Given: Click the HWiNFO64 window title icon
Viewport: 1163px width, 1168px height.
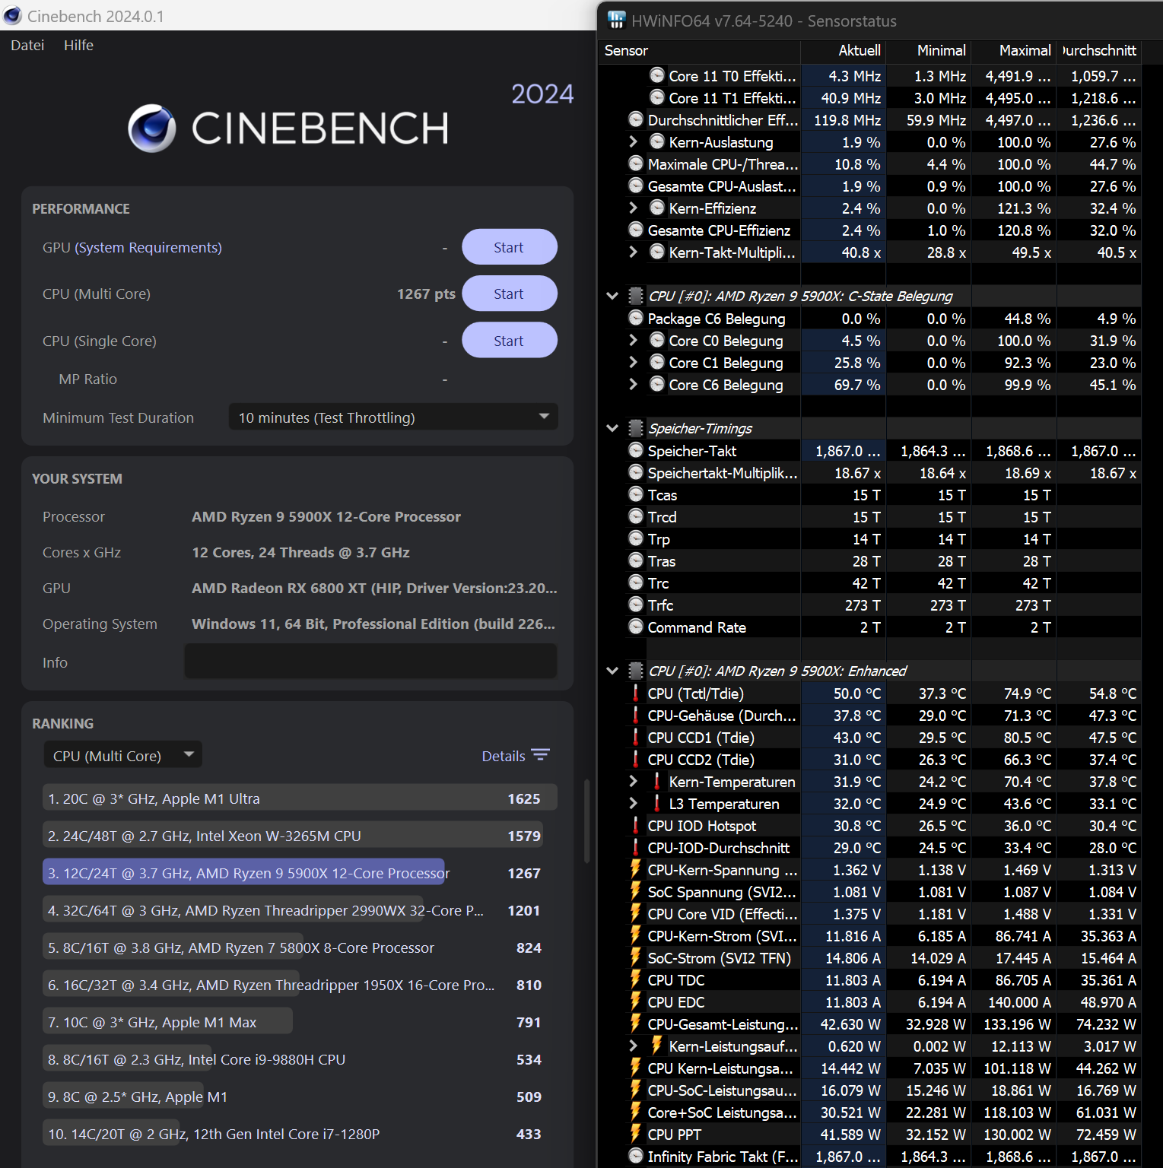Looking at the screenshot, I should point(617,20).
